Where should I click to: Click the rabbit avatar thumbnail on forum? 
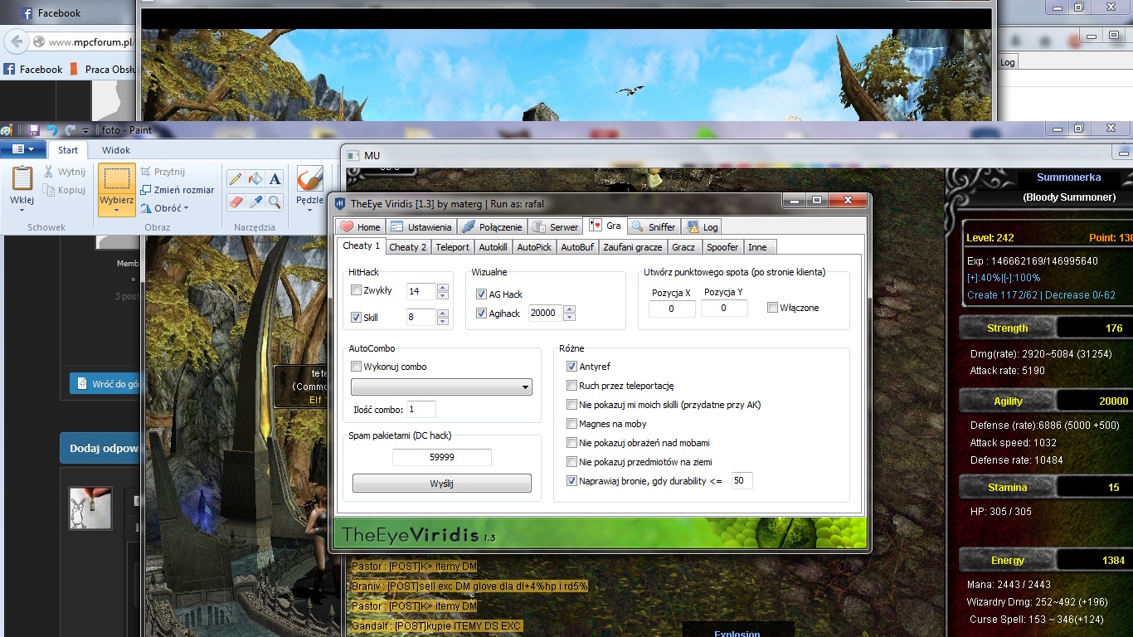[x=90, y=508]
